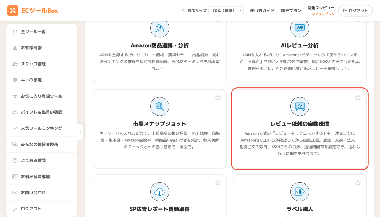
Task: Click the gift icon for ポイント＆称号の確認
Action: point(15,112)
